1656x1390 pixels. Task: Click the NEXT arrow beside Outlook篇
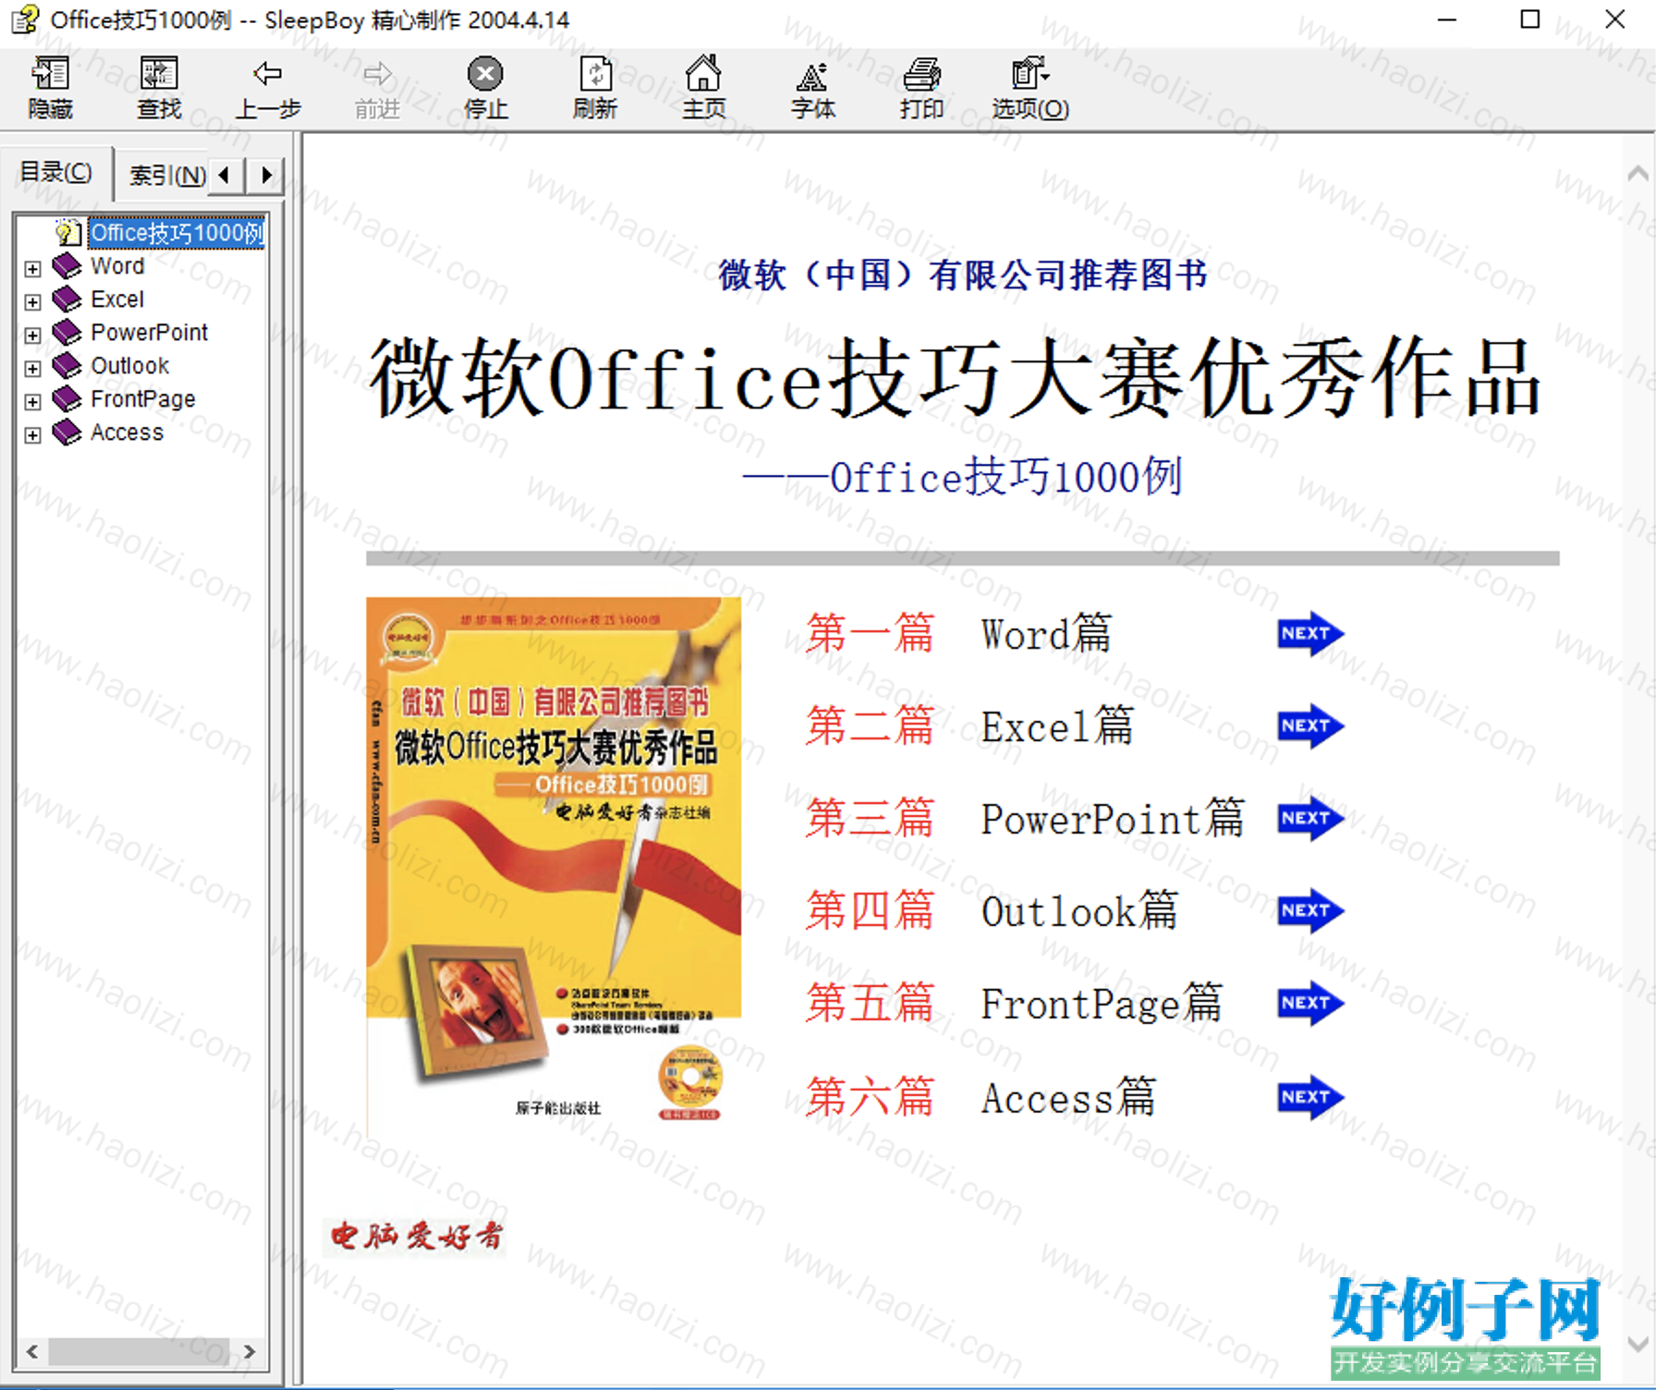pos(1310,911)
